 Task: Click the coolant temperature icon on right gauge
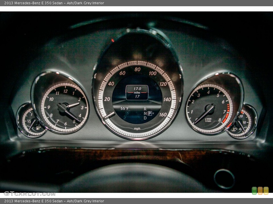[x=235, y=129]
